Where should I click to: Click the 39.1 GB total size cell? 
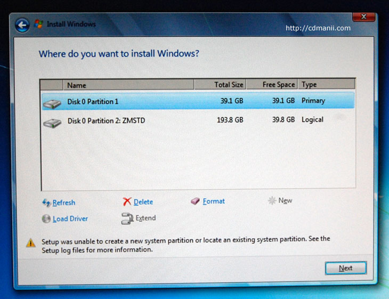click(232, 101)
